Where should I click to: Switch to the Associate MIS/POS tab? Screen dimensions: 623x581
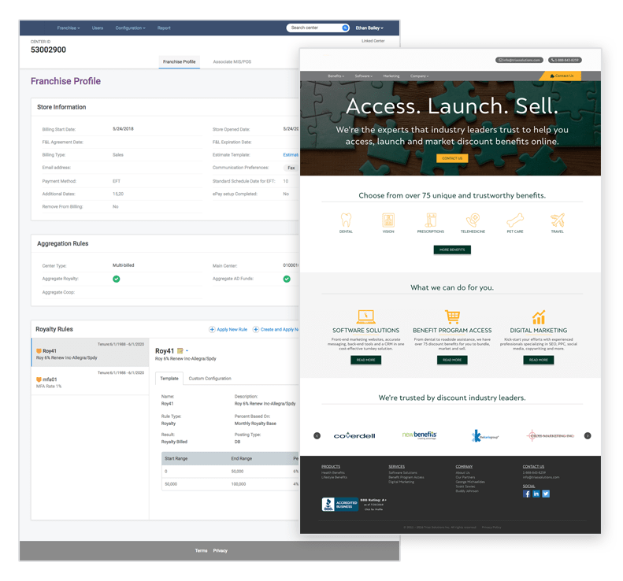coord(232,61)
